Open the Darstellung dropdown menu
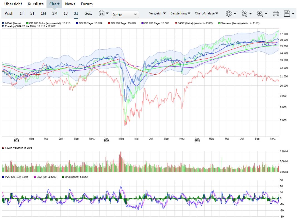This screenshot has height=220, width=297. click(180, 13)
